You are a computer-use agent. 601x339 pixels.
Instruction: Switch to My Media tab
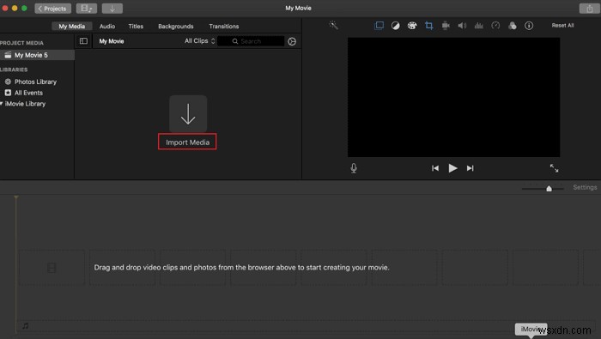tap(71, 26)
